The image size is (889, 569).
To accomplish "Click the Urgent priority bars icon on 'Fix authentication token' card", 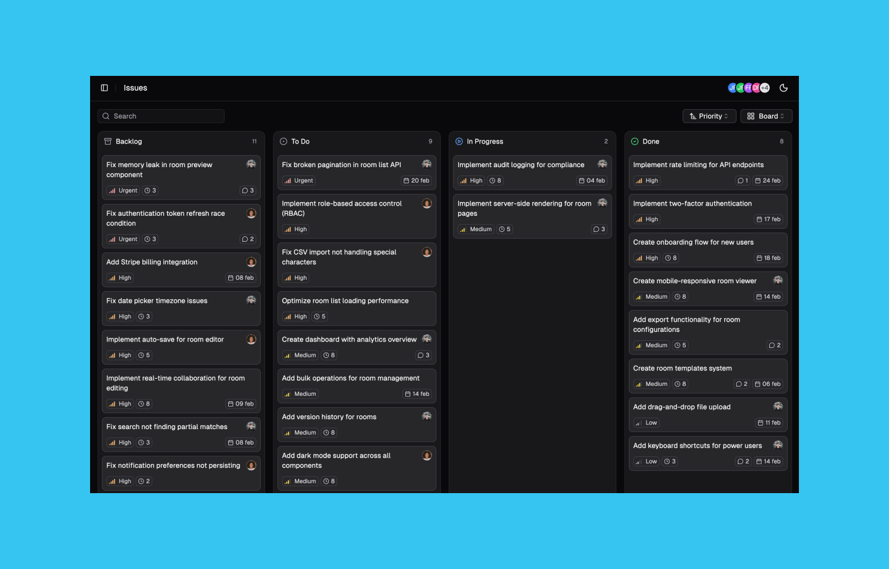I will [113, 239].
